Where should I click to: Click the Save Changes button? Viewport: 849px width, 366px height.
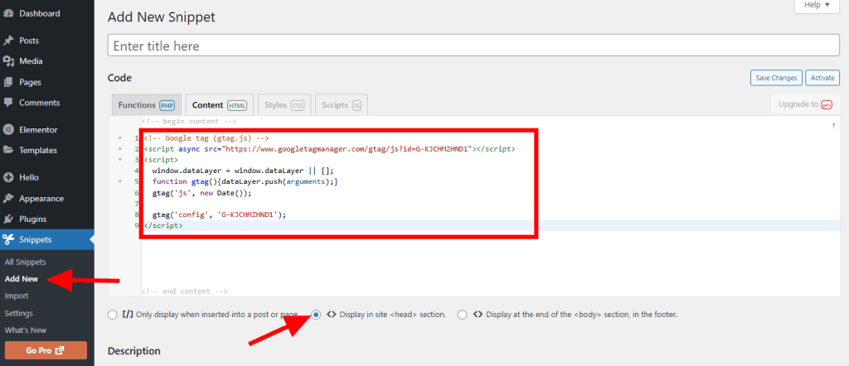click(775, 78)
